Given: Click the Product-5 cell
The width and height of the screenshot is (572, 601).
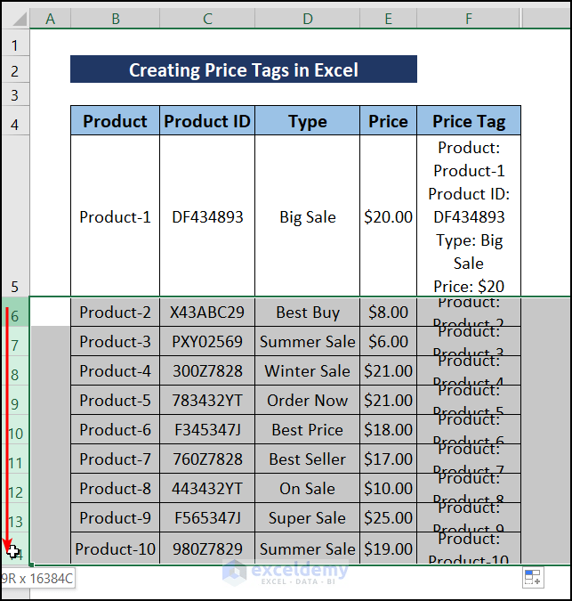Looking at the screenshot, I should coord(116,400).
